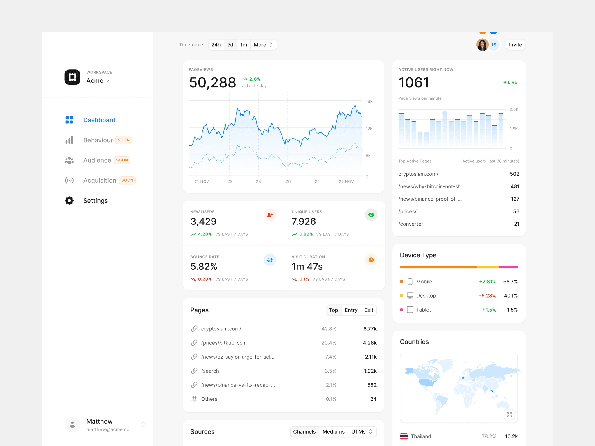Switch Pages list to Entry tab

coord(351,310)
